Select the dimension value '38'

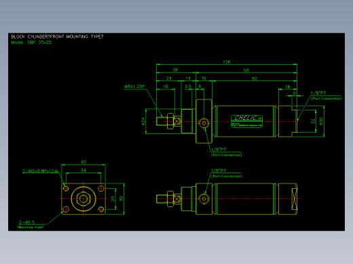pos(175,70)
